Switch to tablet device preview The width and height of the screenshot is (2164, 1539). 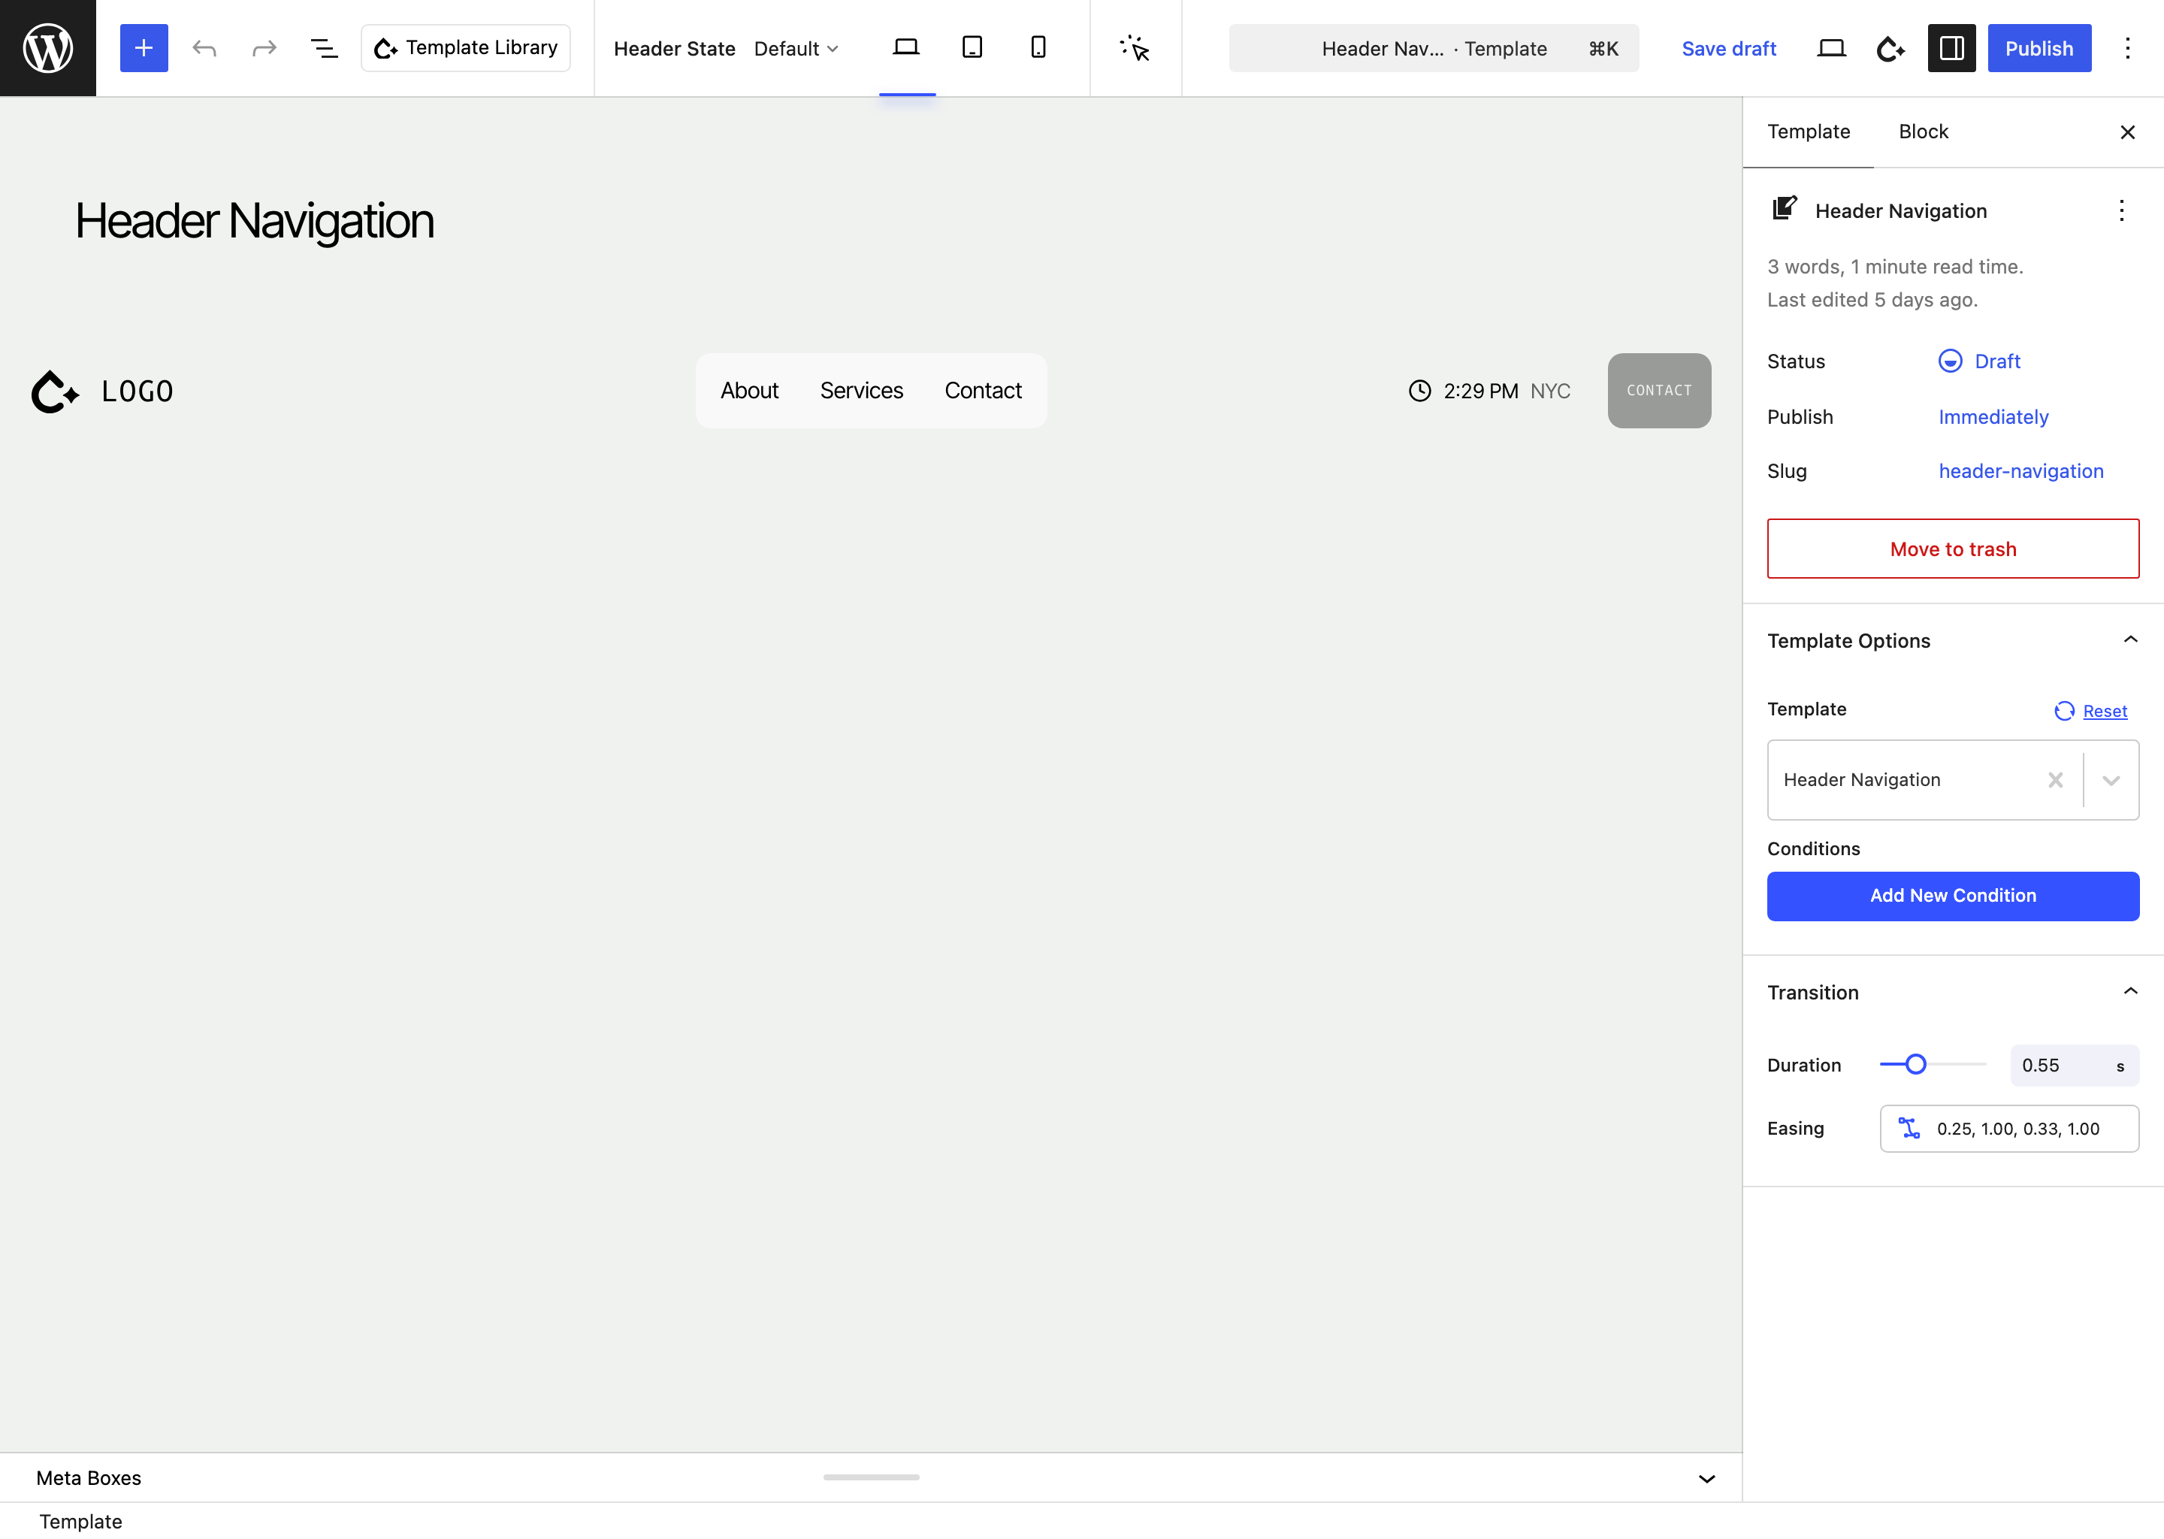click(x=972, y=47)
